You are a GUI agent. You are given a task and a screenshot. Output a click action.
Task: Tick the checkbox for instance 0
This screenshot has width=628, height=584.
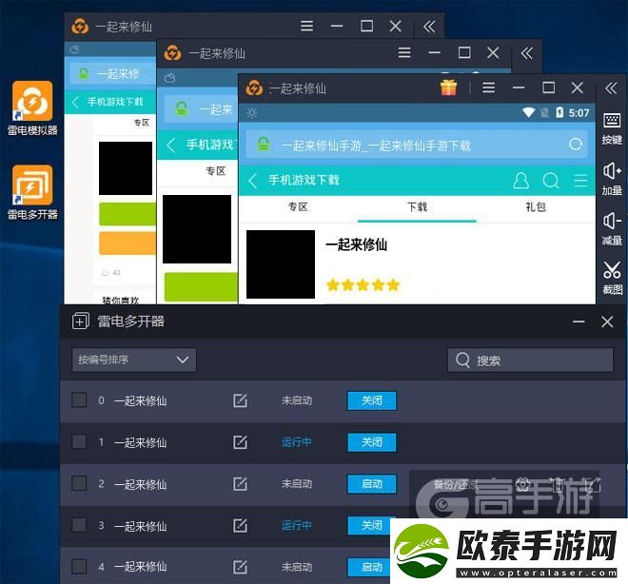tap(79, 399)
